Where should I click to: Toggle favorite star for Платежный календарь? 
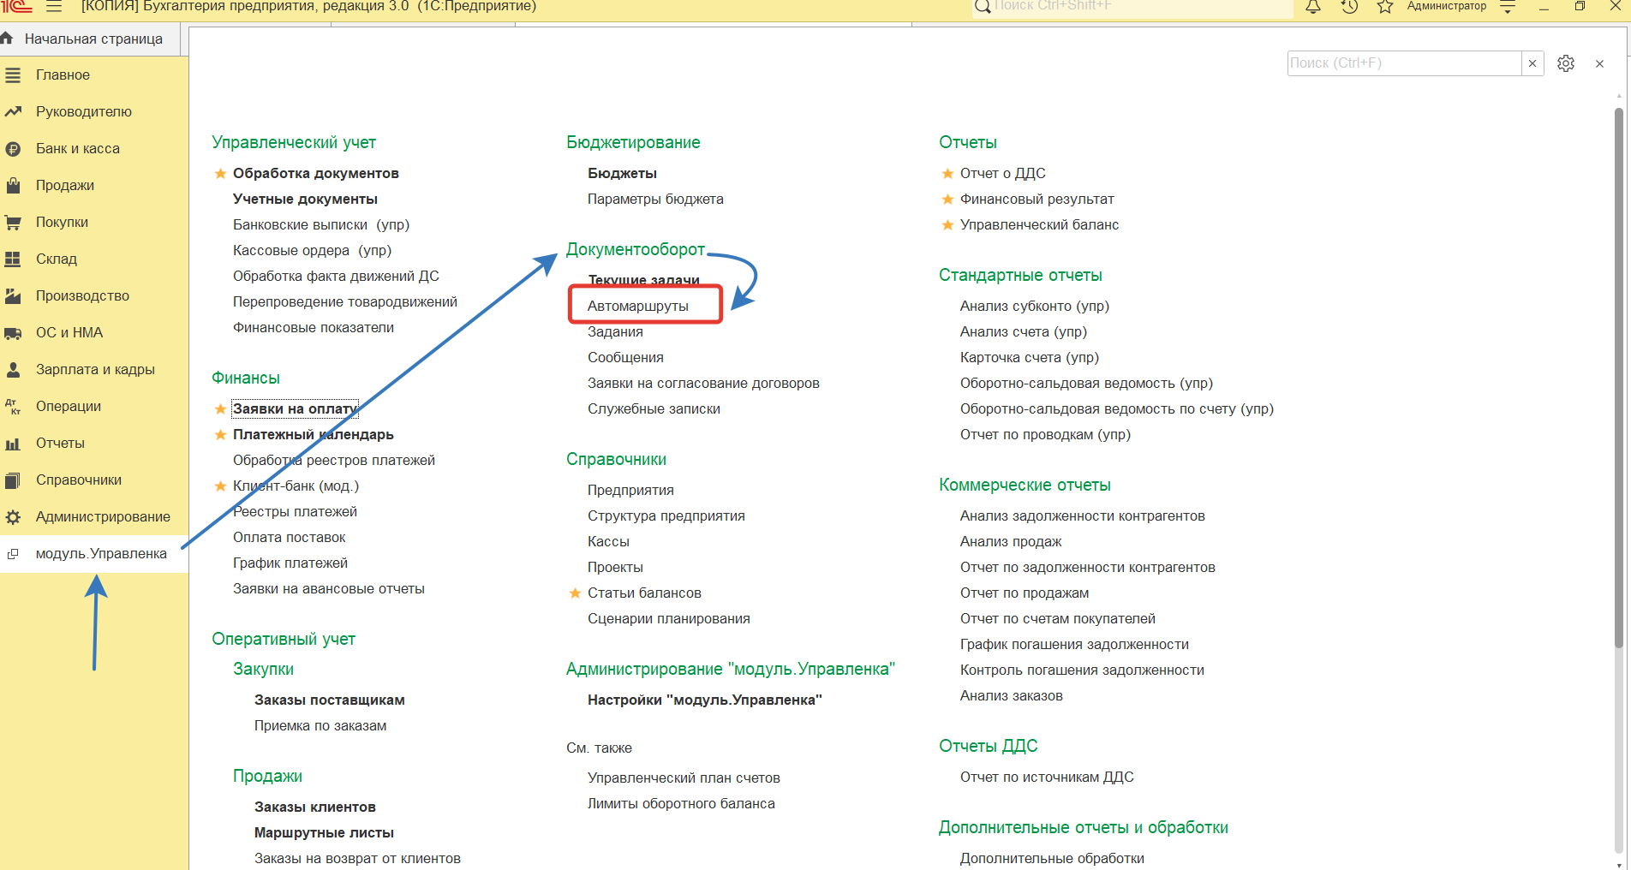(220, 435)
